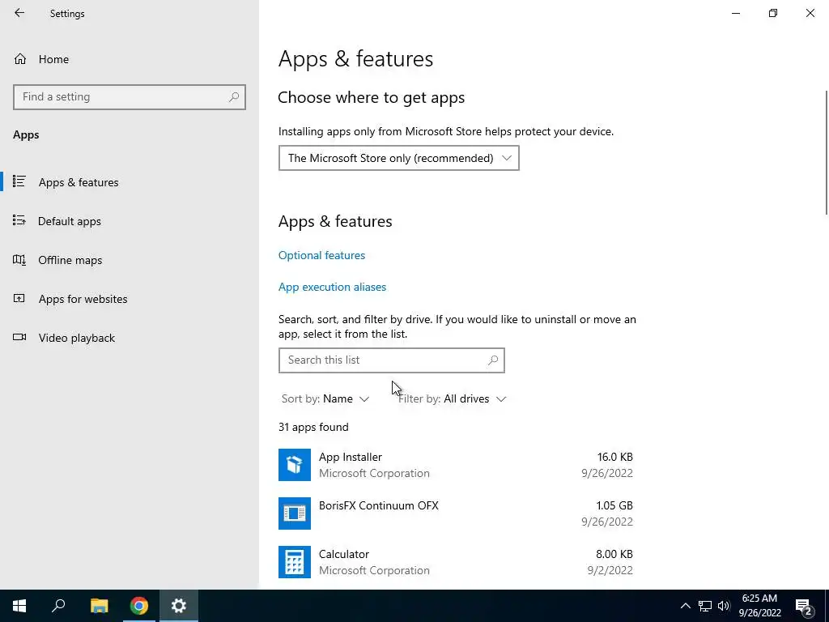
Task: Open the Optional features link
Action: (321, 255)
